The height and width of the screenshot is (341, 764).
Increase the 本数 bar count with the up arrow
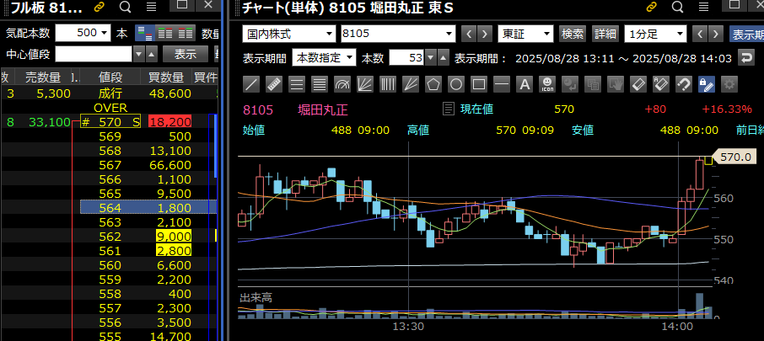[x=443, y=58]
